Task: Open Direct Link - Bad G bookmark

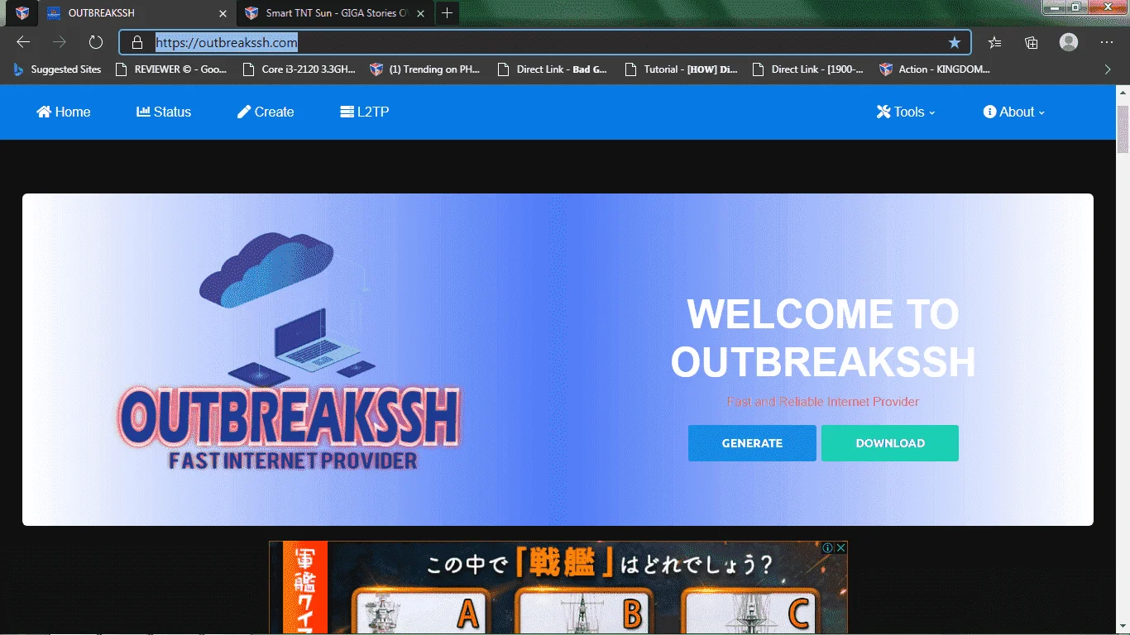Action: point(553,69)
